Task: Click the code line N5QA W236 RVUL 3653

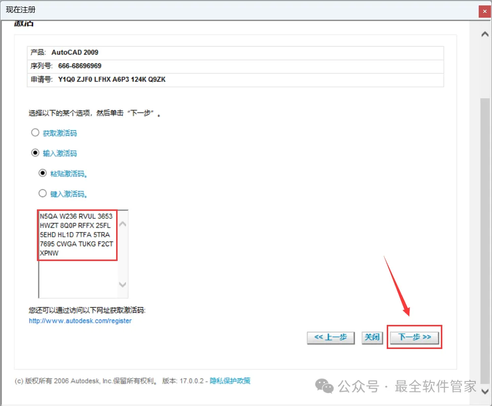Action: (x=76, y=216)
